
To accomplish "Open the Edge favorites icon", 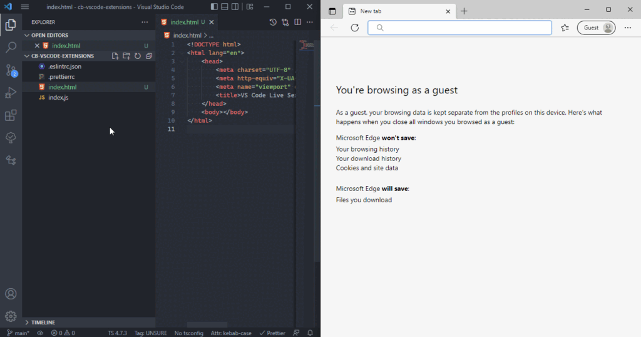I will (565, 28).
